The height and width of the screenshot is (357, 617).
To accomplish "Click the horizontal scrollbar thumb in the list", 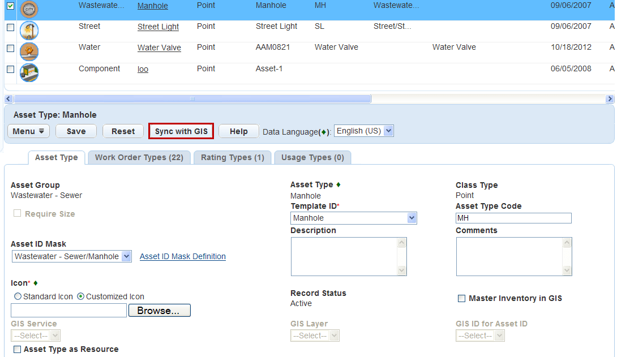I will coord(192,99).
